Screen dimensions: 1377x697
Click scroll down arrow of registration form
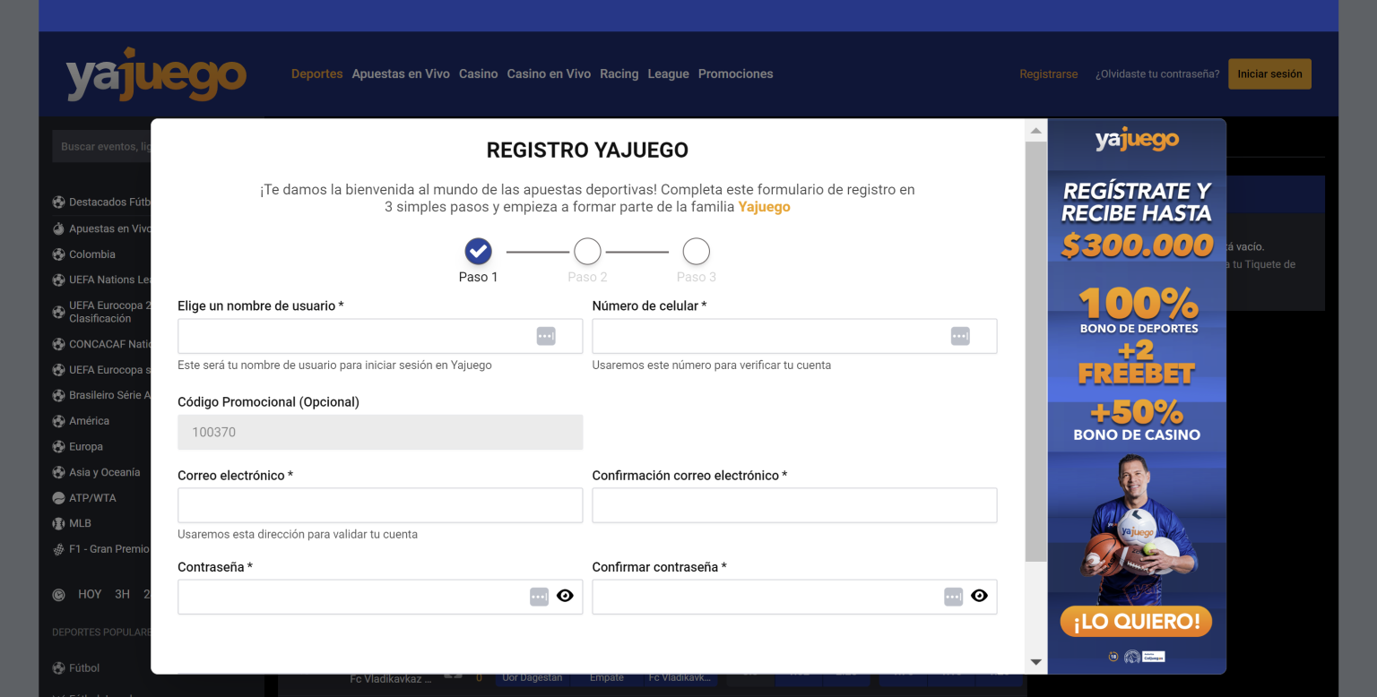[x=1035, y=662]
